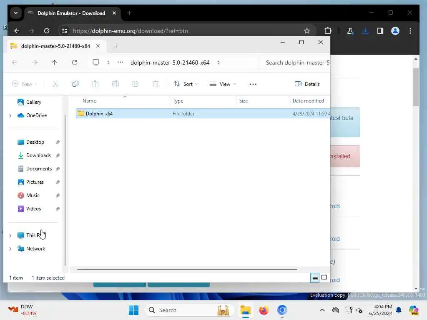Open the New item dropdown
Viewport: 427px width, 320px height.
point(25,84)
